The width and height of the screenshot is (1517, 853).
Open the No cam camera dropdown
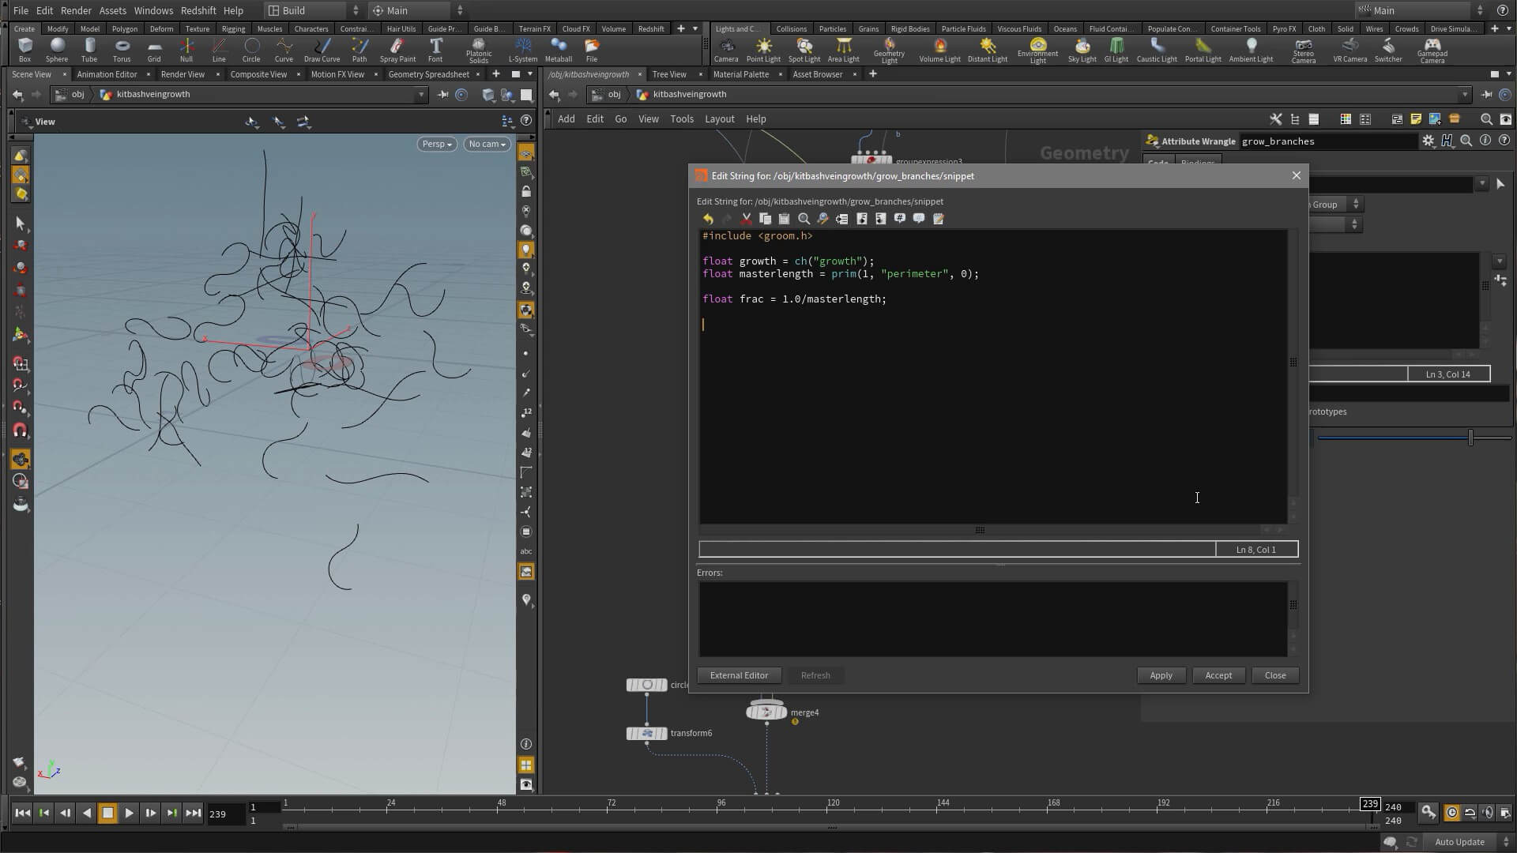point(487,144)
